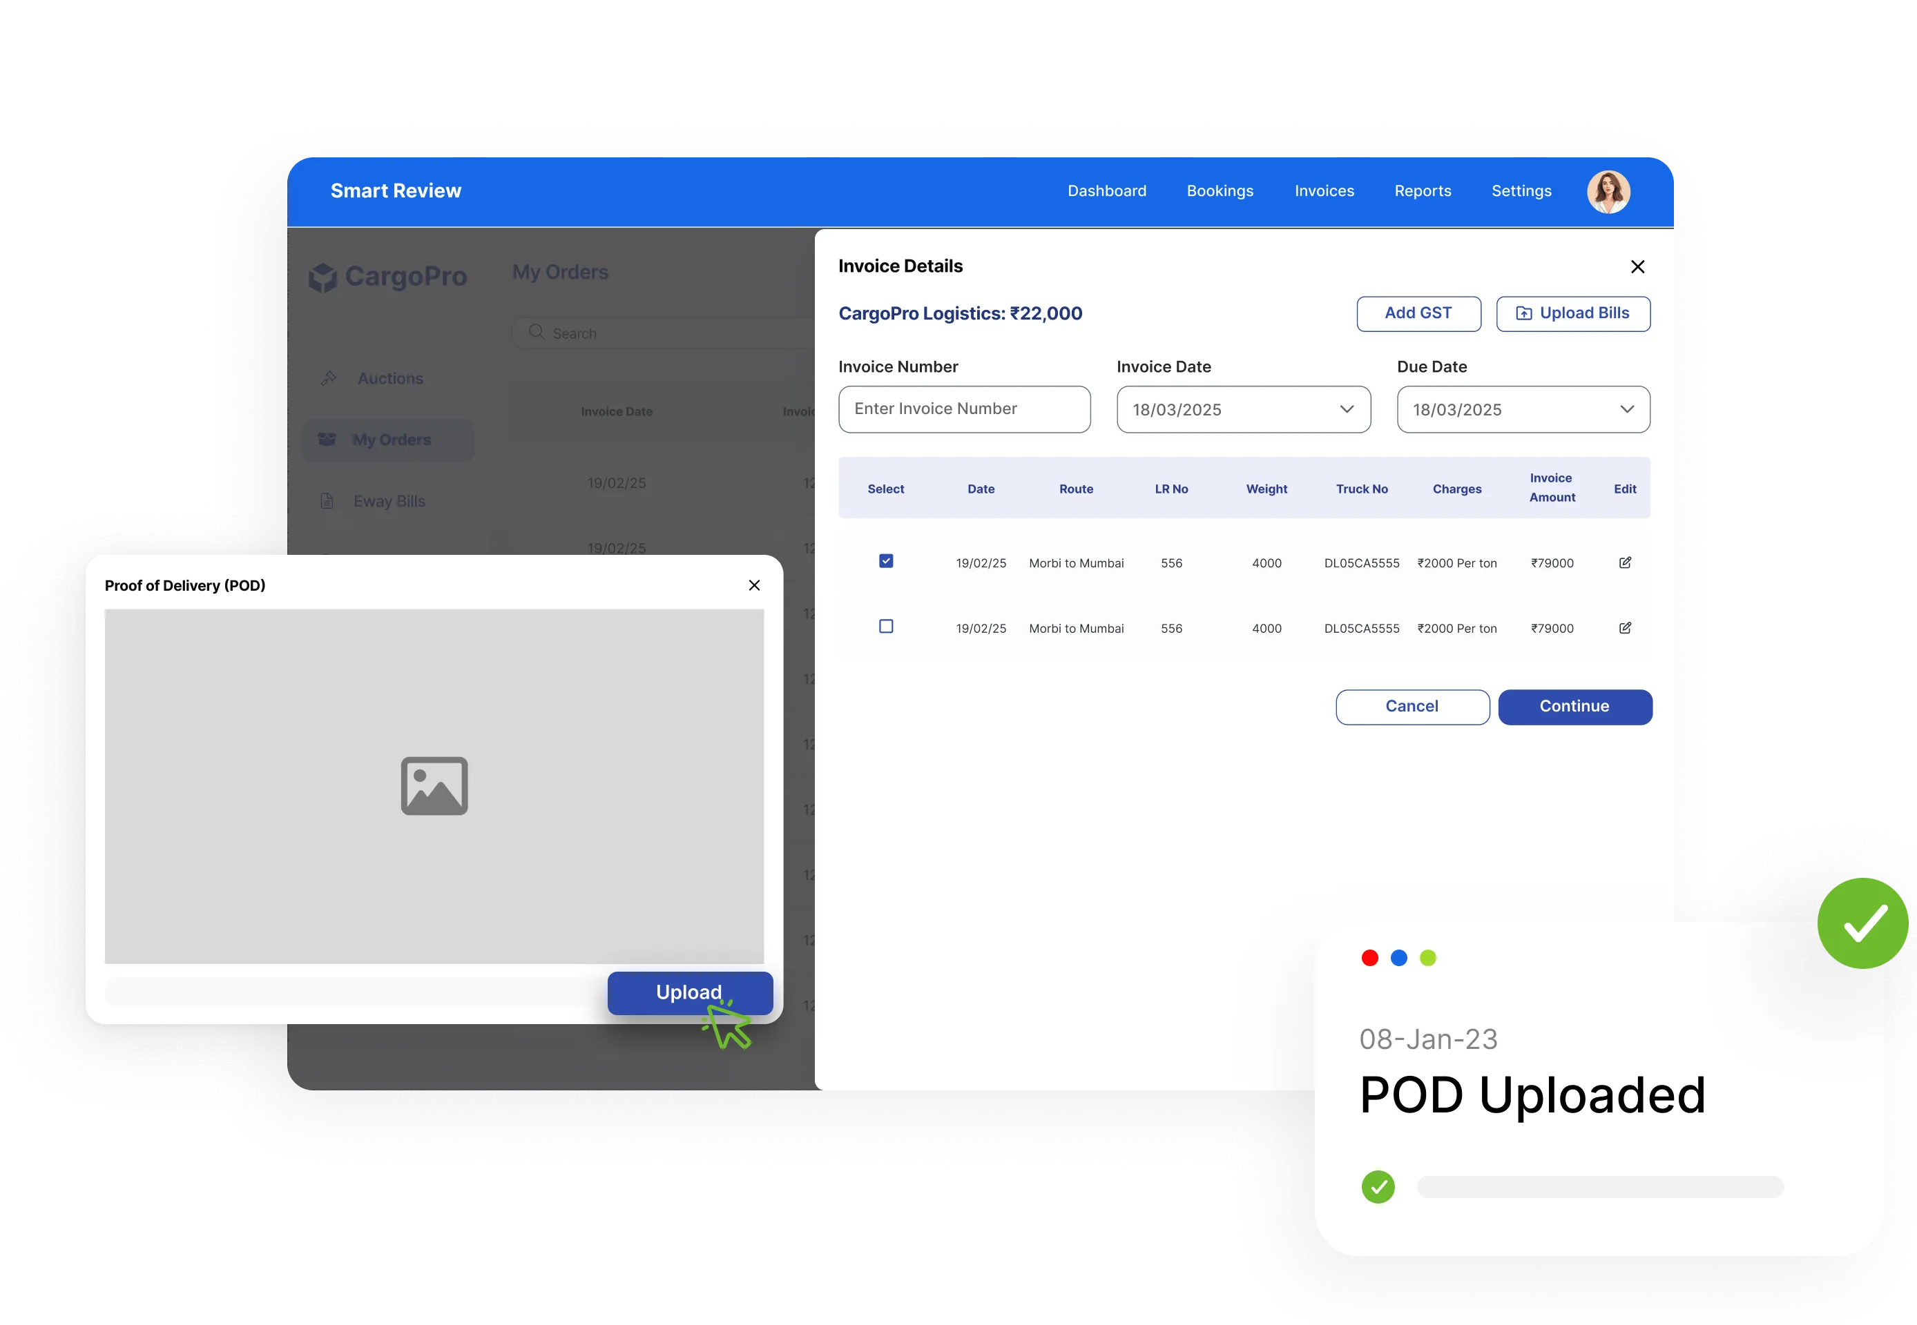Open the Invoices navigation item
This screenshot has width=1917, height=1325.
pyautogui.click(x=1324, y=191)
